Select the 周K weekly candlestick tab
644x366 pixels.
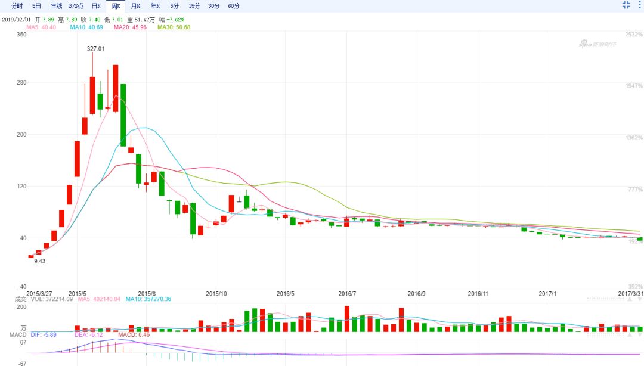[x=116, y=6]
